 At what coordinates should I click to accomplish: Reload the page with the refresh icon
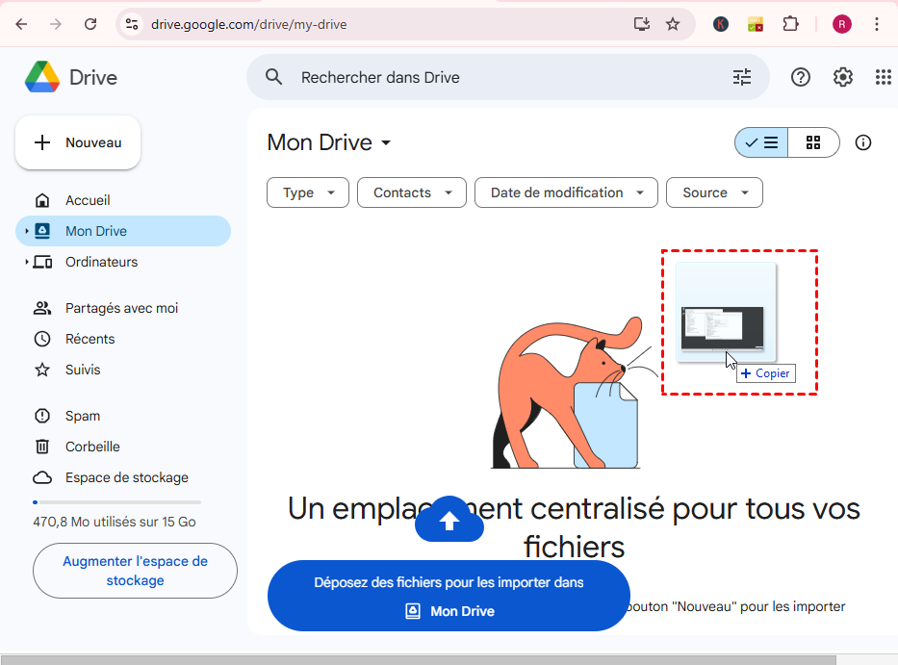[90, 24]
